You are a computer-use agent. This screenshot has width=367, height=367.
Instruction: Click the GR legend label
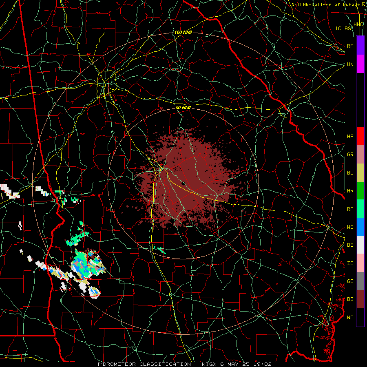tap(350, 155)
